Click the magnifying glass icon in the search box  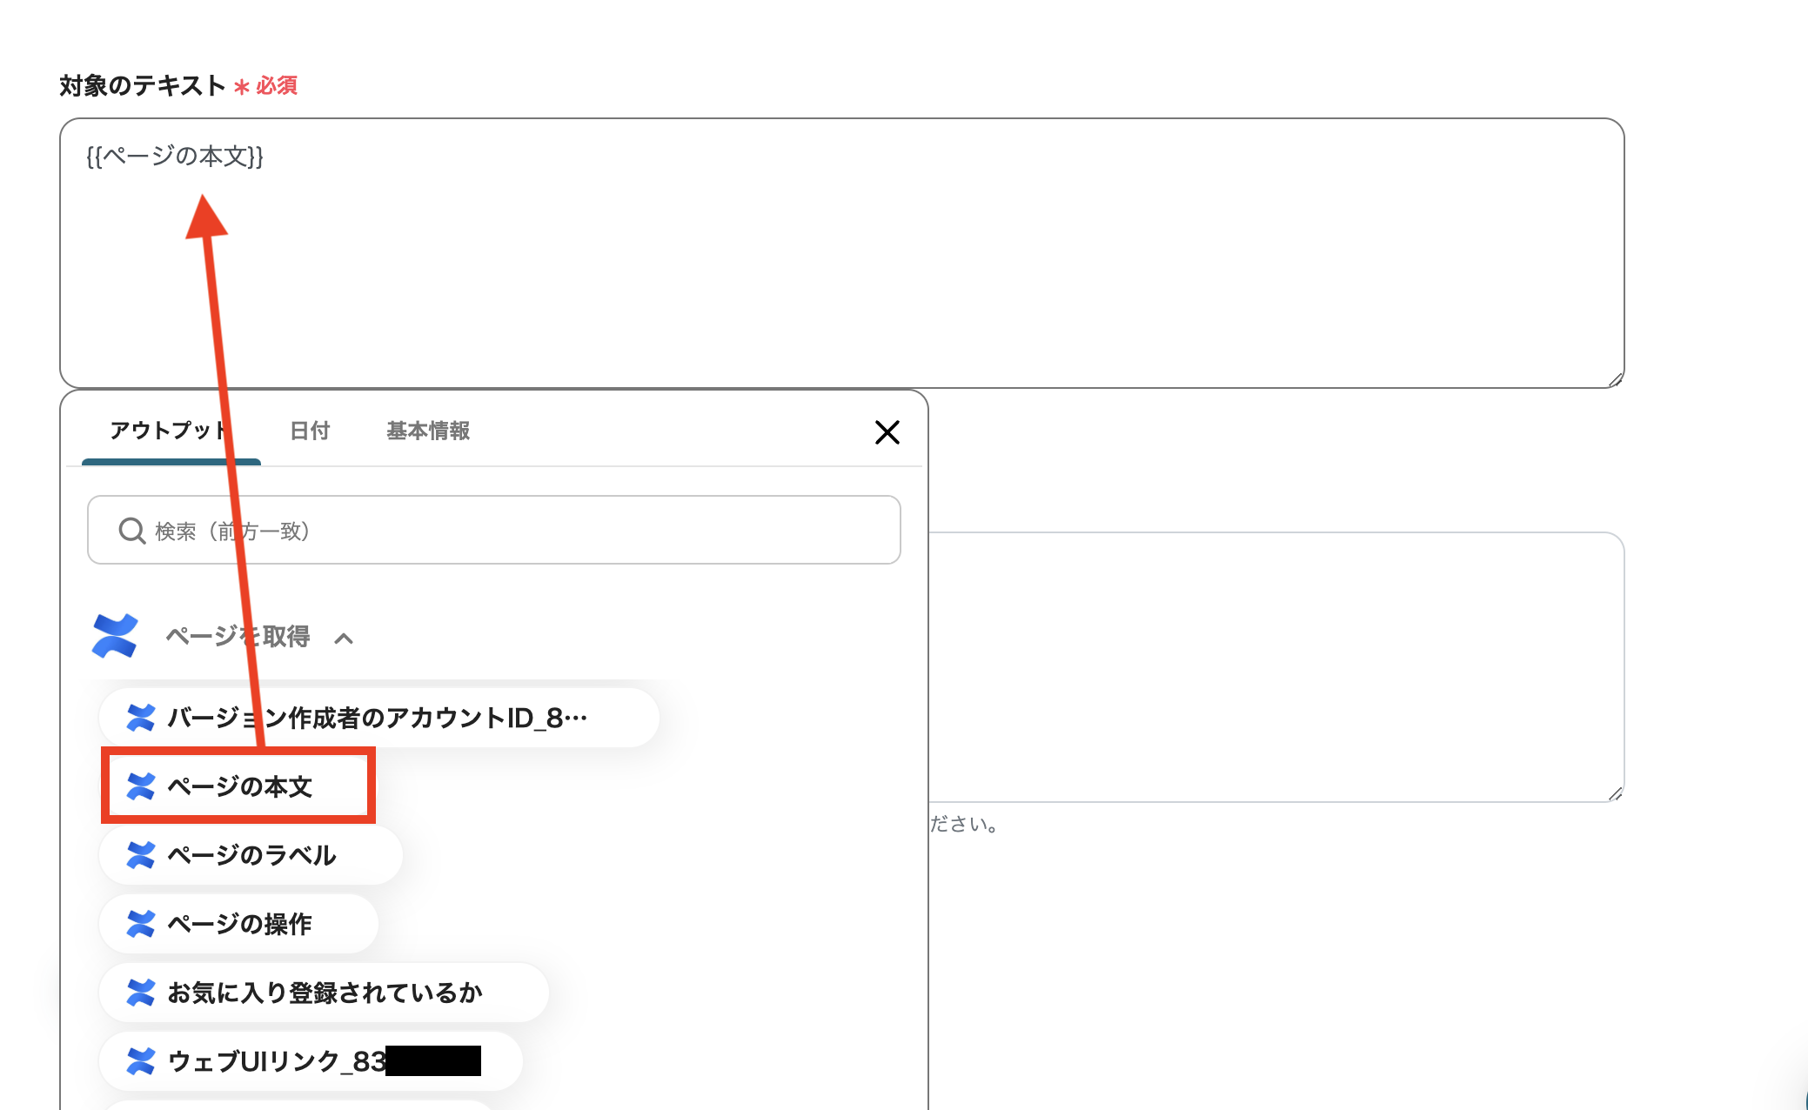pos(132,531)
